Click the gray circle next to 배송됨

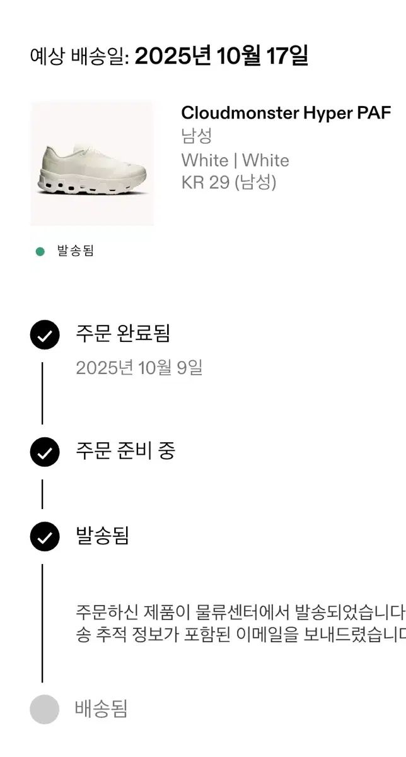45,709
